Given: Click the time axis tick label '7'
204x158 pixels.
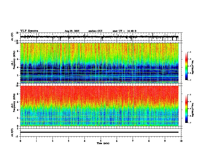Looking at the screenshot, I should click(133, 141).
